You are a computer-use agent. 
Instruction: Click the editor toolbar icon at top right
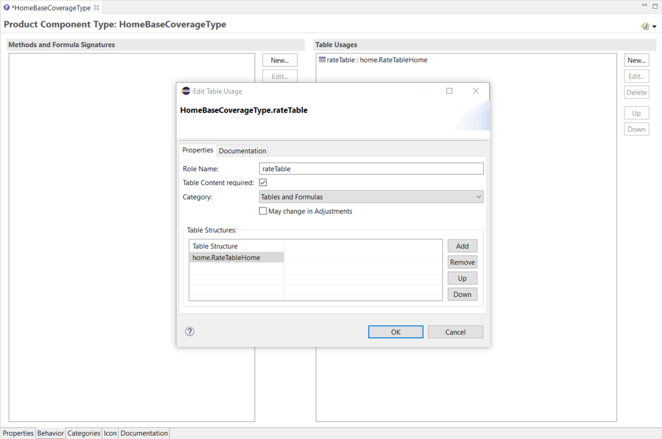645,26
